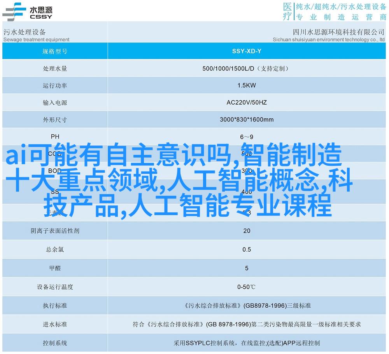Click the 总余氯 row label
The height and width of the screenshot is (354, 389).
pos(55,249)
